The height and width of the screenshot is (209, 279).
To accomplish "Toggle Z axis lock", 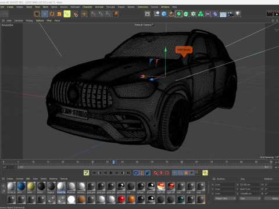I will point(108,13).
